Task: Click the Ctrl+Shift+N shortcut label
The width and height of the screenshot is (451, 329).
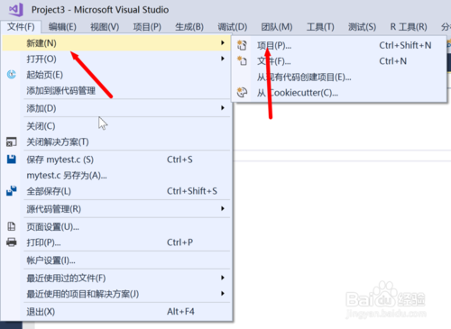Action: tap(405, 45)
